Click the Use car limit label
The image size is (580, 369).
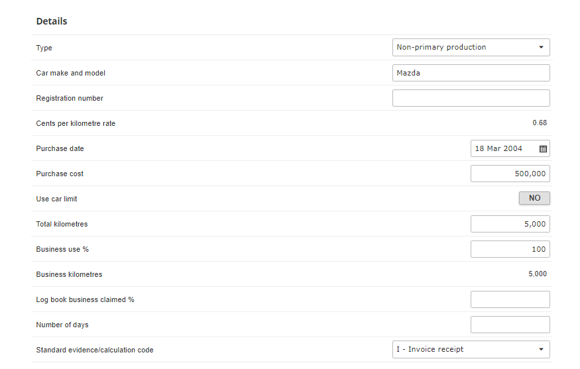56,199
